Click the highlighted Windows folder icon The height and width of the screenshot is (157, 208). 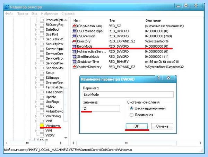coord(42,126)
